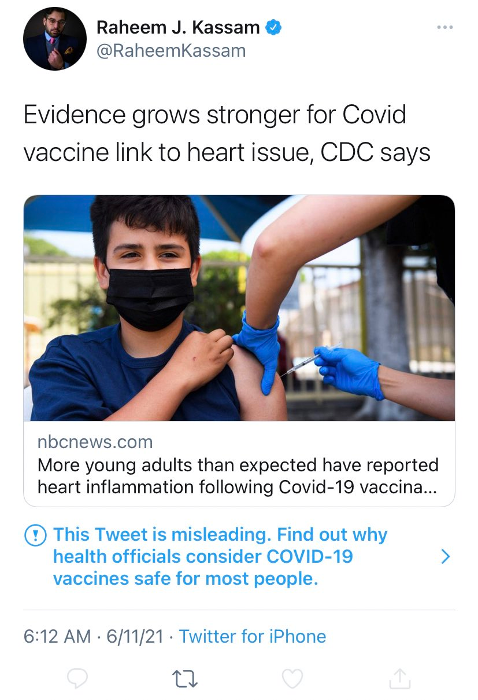The image size is (478, 700).
Task: Tap the reply speech bubble icon
Action: (77, 679)
